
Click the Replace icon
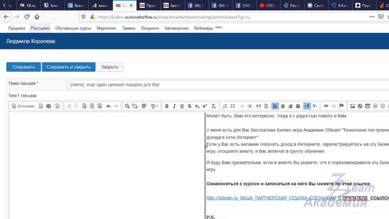[x=135, y=106]
